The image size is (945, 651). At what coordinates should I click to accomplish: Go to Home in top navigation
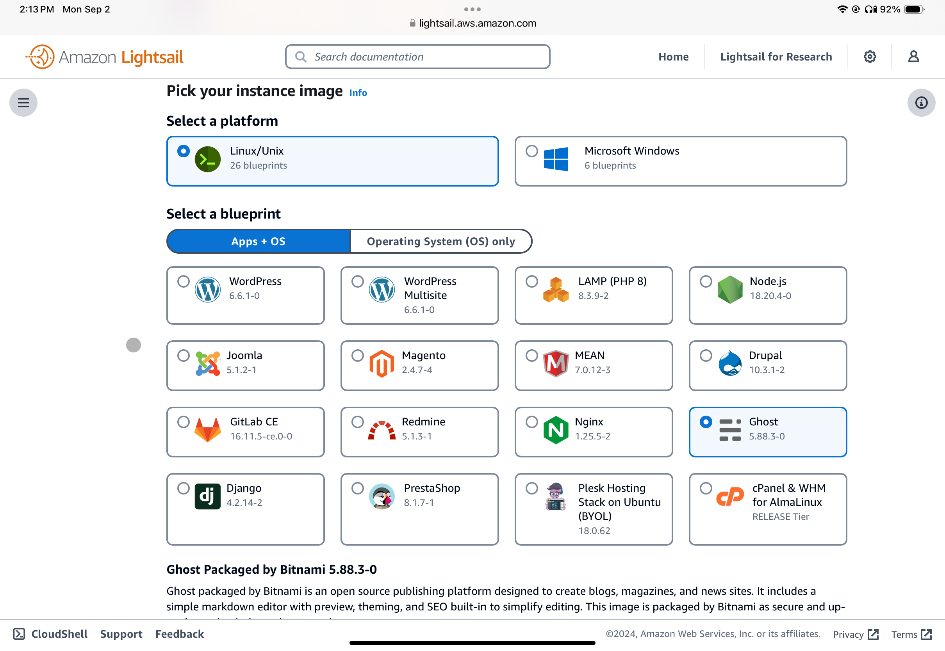click(673, 57)
